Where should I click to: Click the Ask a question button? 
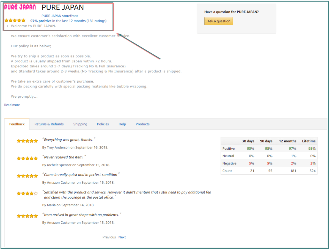click(219, 21)
